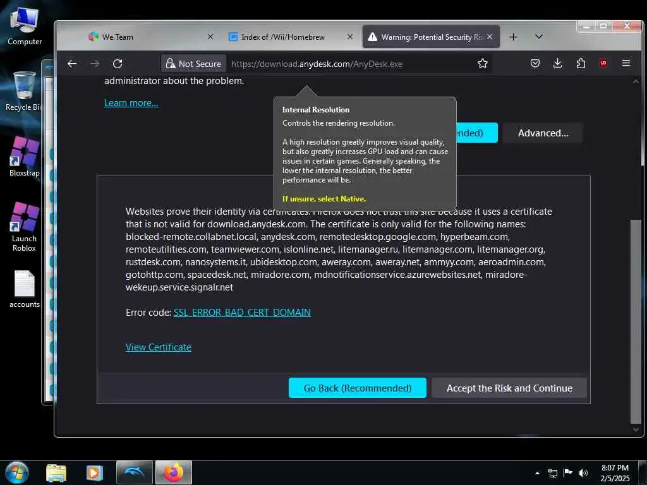Click the Advanced... button

pos(543,133)
